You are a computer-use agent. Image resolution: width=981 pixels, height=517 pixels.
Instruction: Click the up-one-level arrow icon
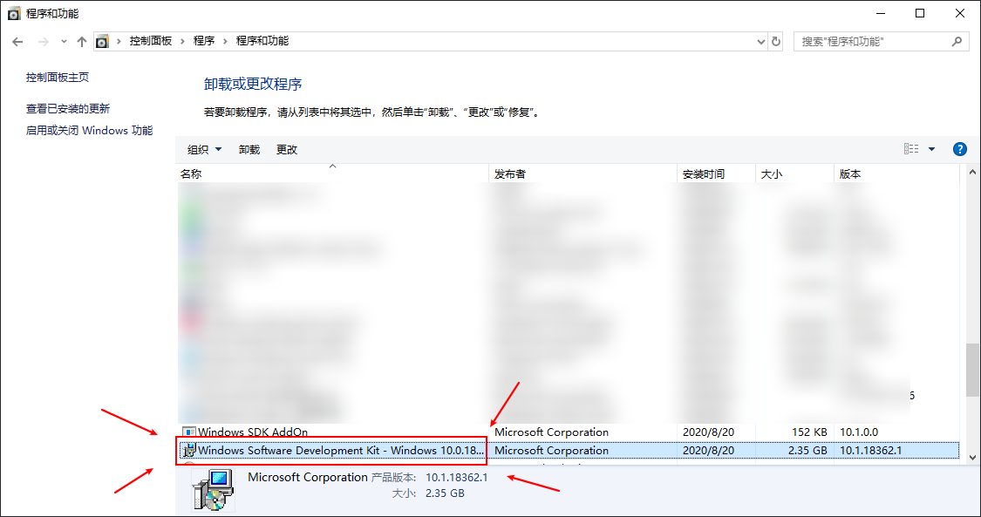[81, 42]
